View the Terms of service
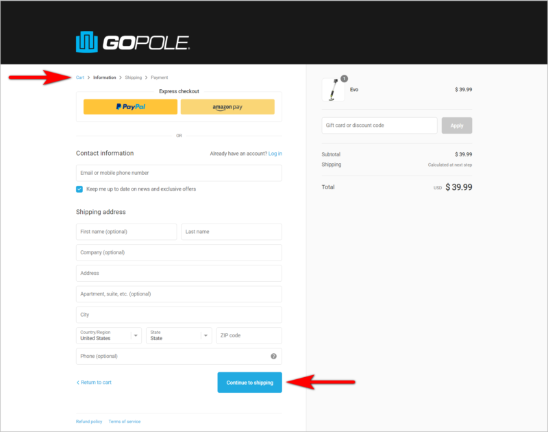 pos(124,421)
